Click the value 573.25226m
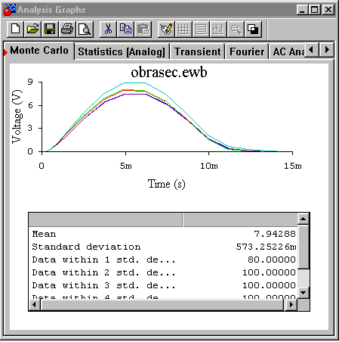 click(266, 247)
